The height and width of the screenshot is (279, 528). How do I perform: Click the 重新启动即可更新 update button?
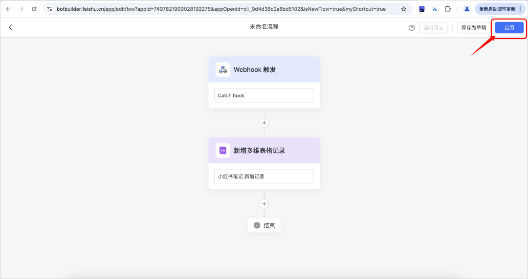click(497, 9)
